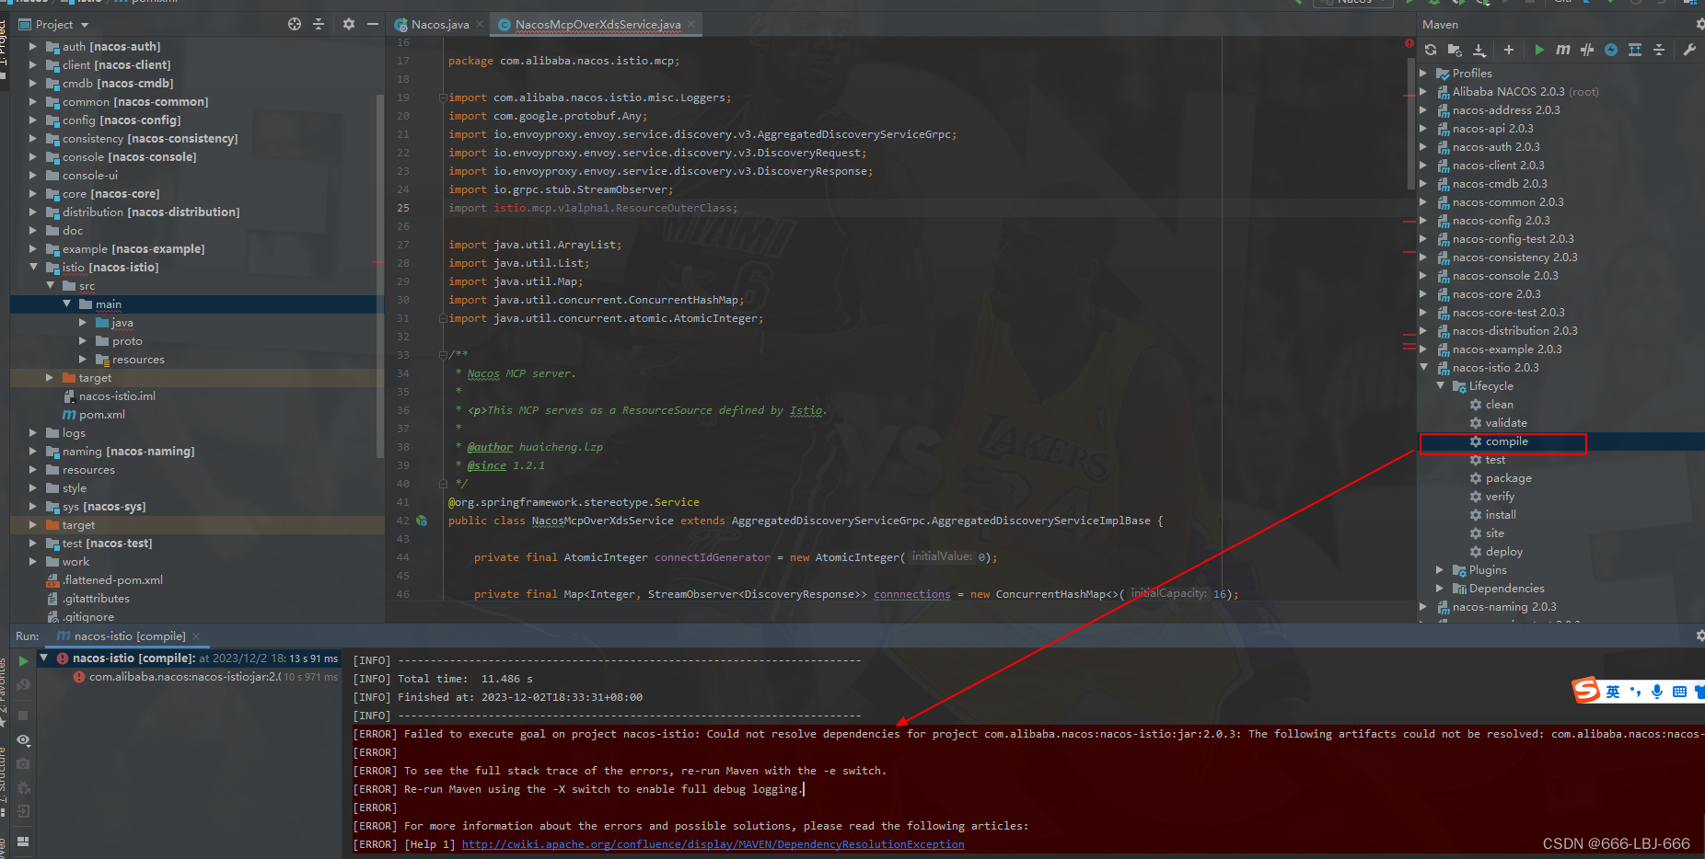The height and width of the screenshot is (859, 1705).
Task: Collapse all in Project panel
Action: [319, 24]
